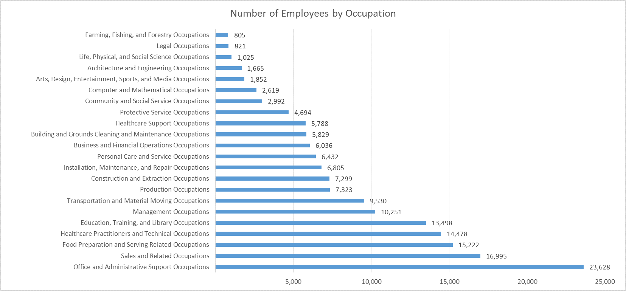Select the Installation, Maintenance, and Repair label

(136, 167)
